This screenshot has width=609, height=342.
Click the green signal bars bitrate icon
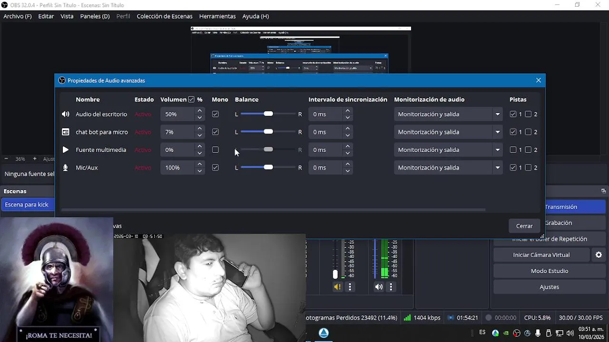pyautogui.click(x=407, y=317)
